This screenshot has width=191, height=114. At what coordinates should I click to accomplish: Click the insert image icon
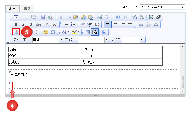click(x=16, y=32)
